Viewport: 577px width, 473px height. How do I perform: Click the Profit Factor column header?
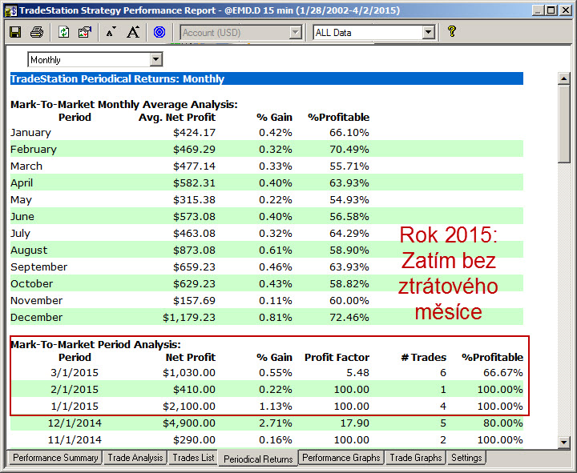point(337,357)
